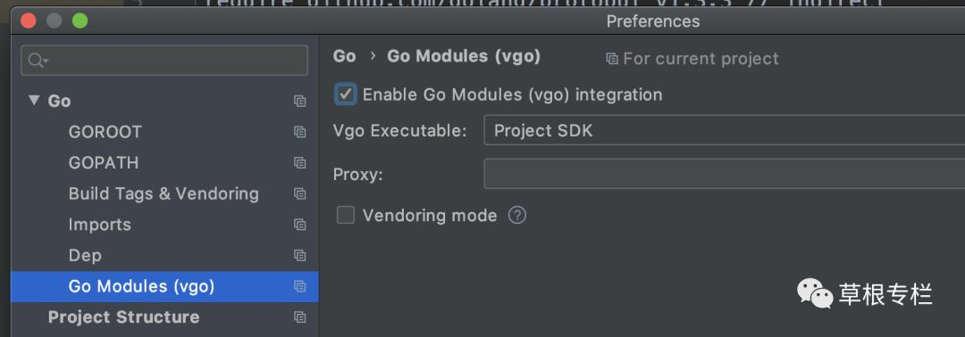Select GOPATH in the settings tree
Viewport: 965px width, 337px height.
pyautogui.click(x=104, y=162)
